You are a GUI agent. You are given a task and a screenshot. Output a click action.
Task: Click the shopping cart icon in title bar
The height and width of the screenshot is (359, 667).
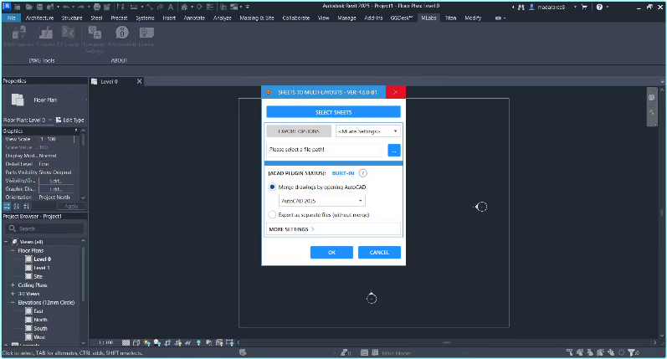click(584, 7)
